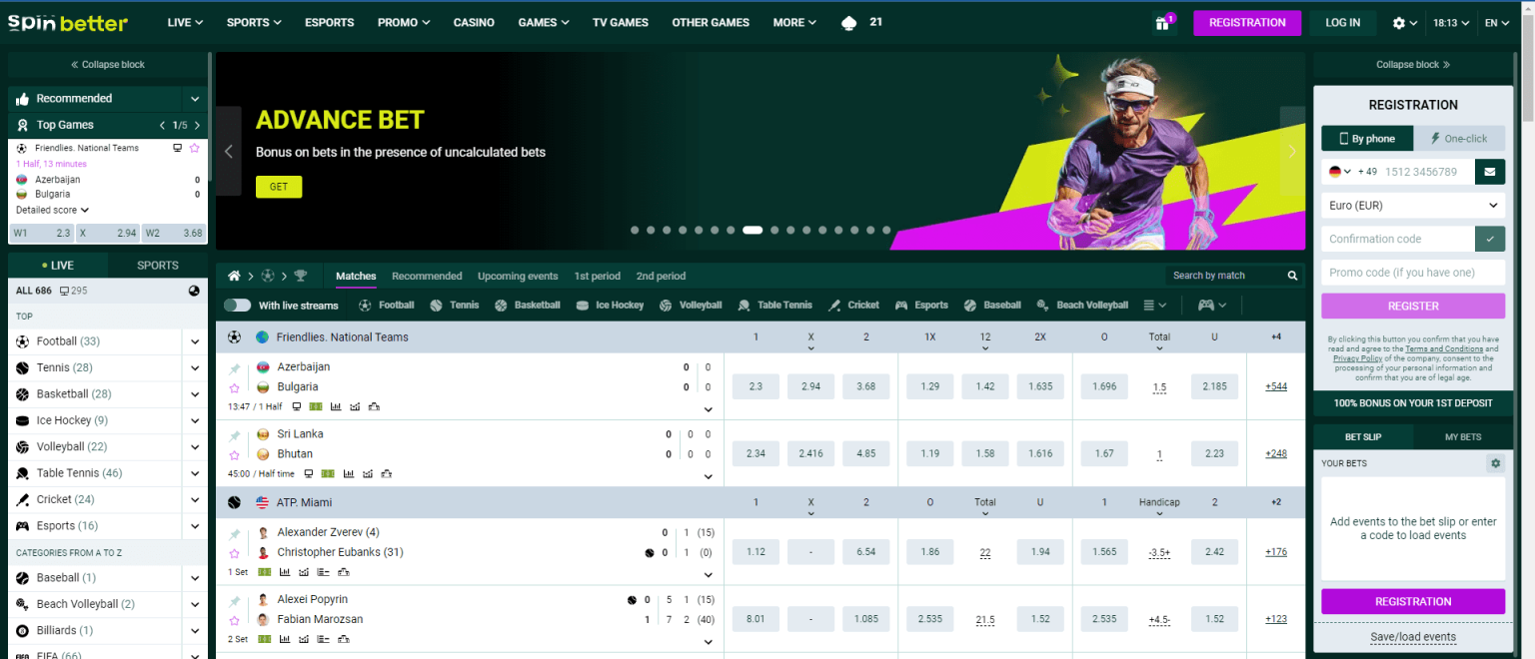
Task: Open the EN language dropdown
Action: (x=1496, y=23)
